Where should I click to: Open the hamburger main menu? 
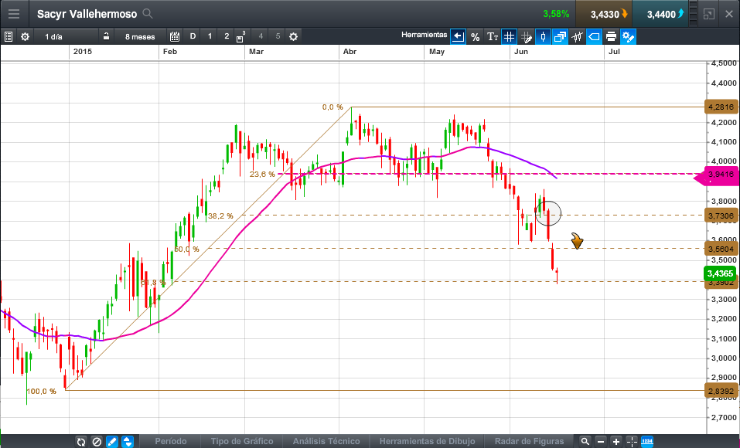[14, 14]
